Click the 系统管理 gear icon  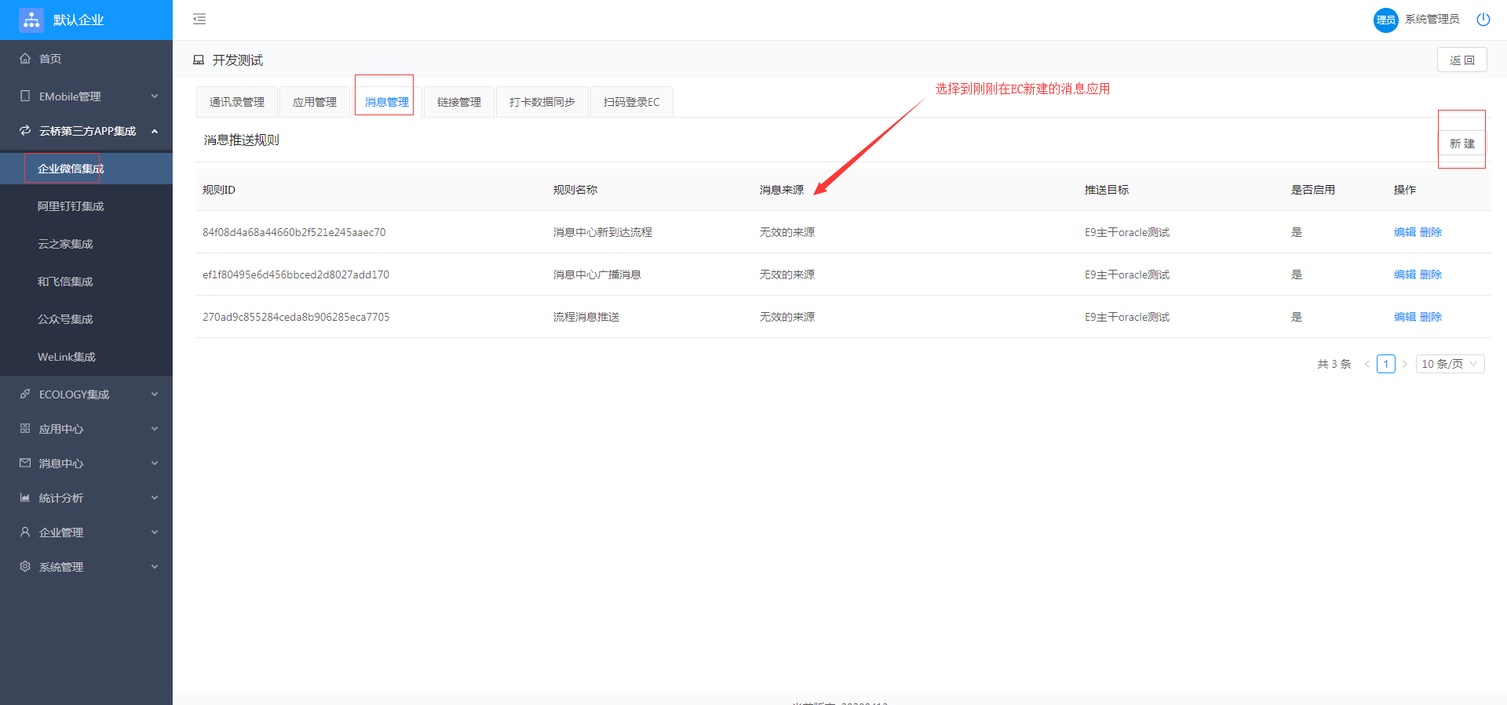pos(25,567)
